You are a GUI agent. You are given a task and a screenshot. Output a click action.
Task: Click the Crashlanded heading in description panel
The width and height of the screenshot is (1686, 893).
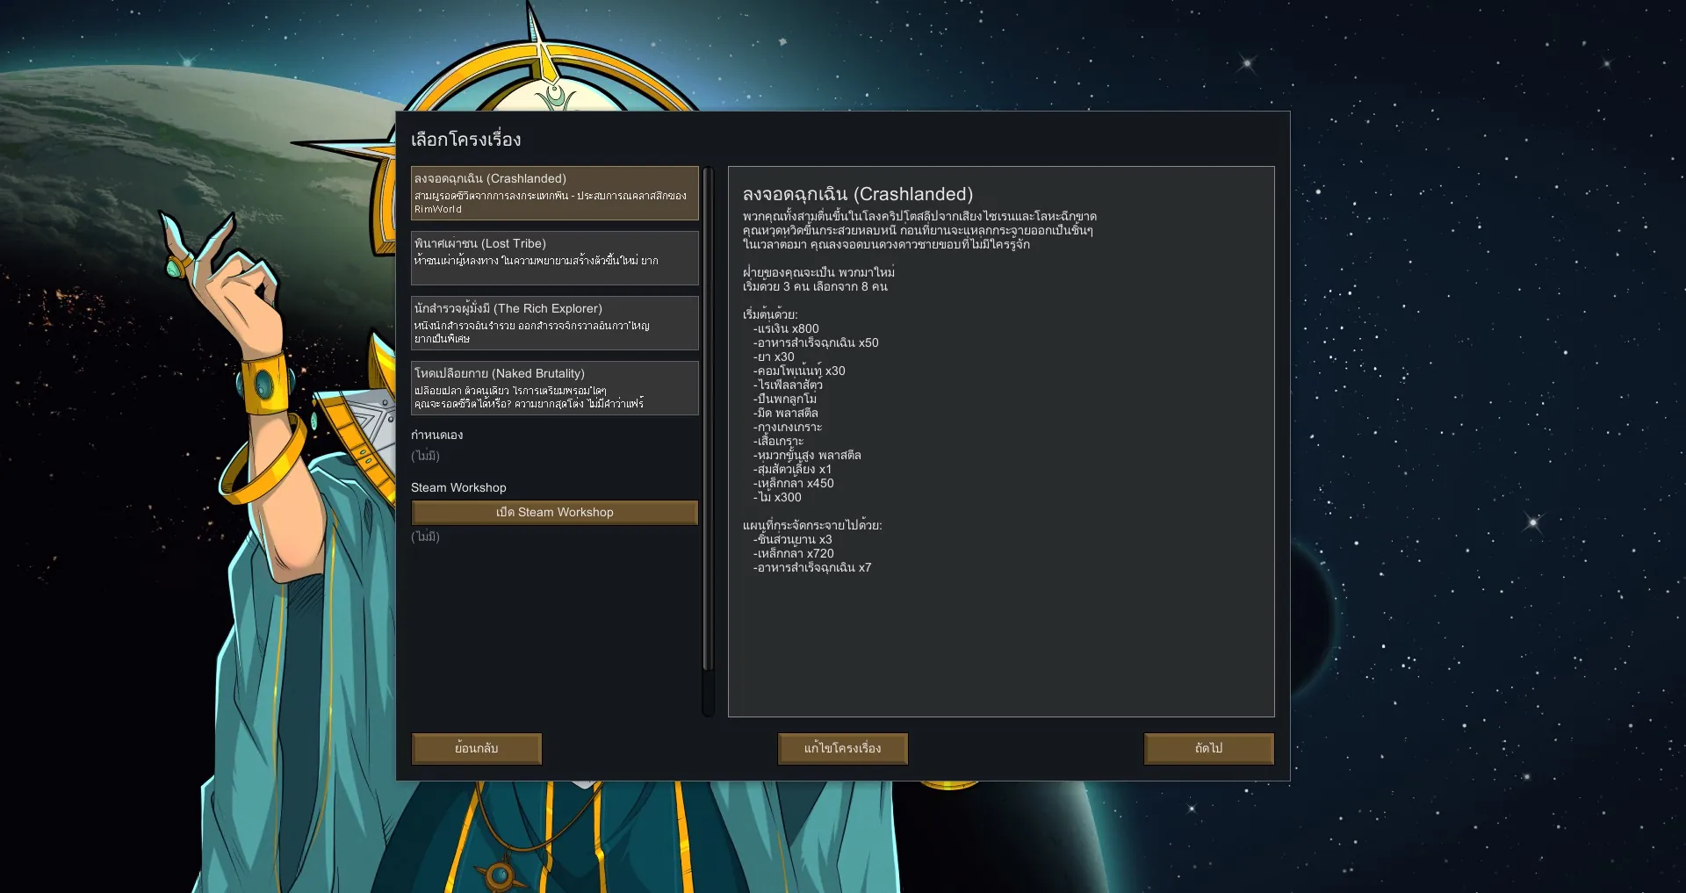point(857,195)
